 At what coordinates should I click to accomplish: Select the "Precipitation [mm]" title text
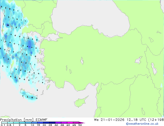pyautogui.click(x=17, y=120)
